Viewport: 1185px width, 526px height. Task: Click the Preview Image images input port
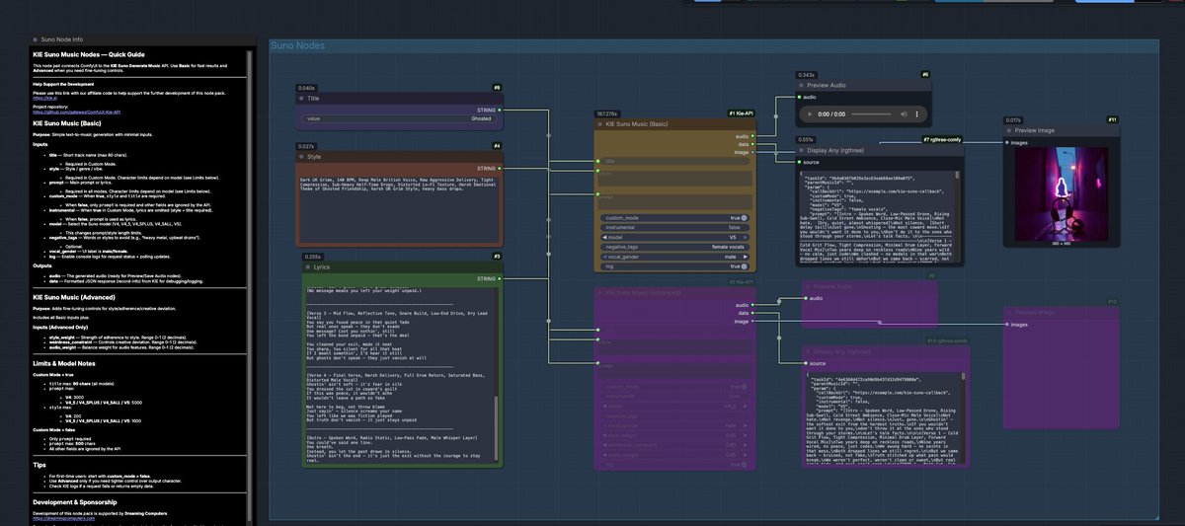(x=1007, y=142)
